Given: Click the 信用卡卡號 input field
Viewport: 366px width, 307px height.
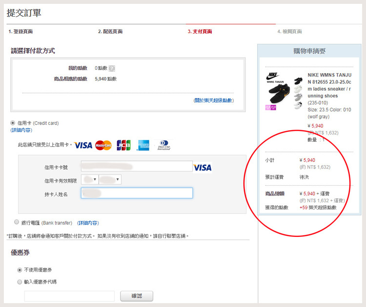Looking at the screenshot, I should (137, 167).
